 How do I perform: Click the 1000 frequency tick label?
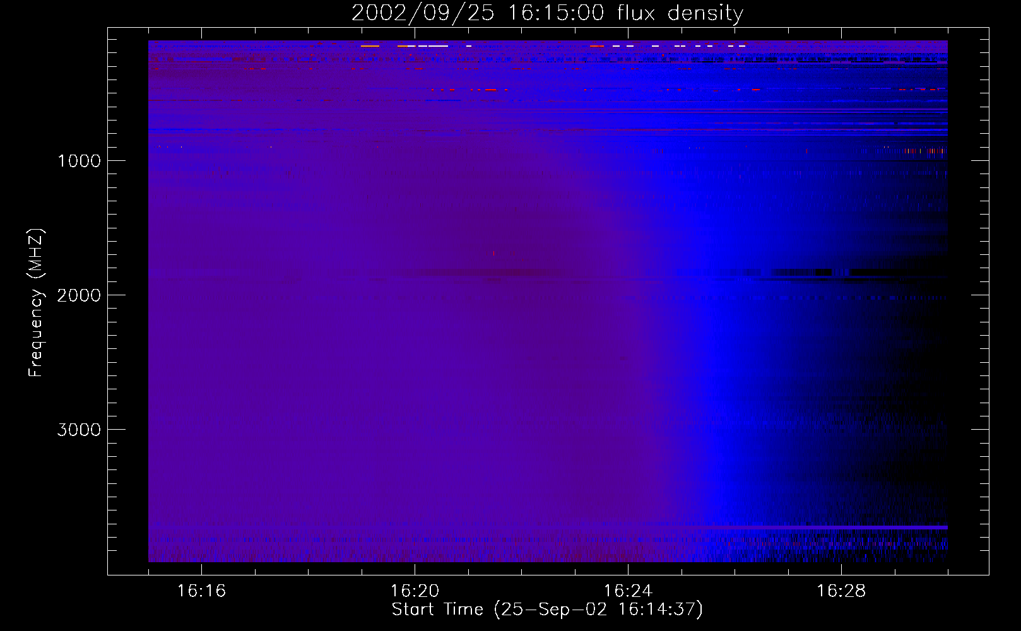pyautogui.click(x=79, y=161)
